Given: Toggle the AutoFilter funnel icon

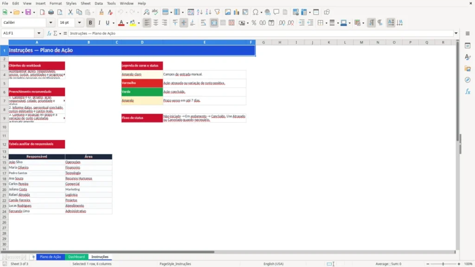Looking at the screenshot, I should pos(217,12).
